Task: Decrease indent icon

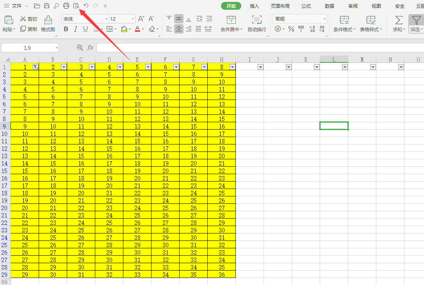Action: 199,19
